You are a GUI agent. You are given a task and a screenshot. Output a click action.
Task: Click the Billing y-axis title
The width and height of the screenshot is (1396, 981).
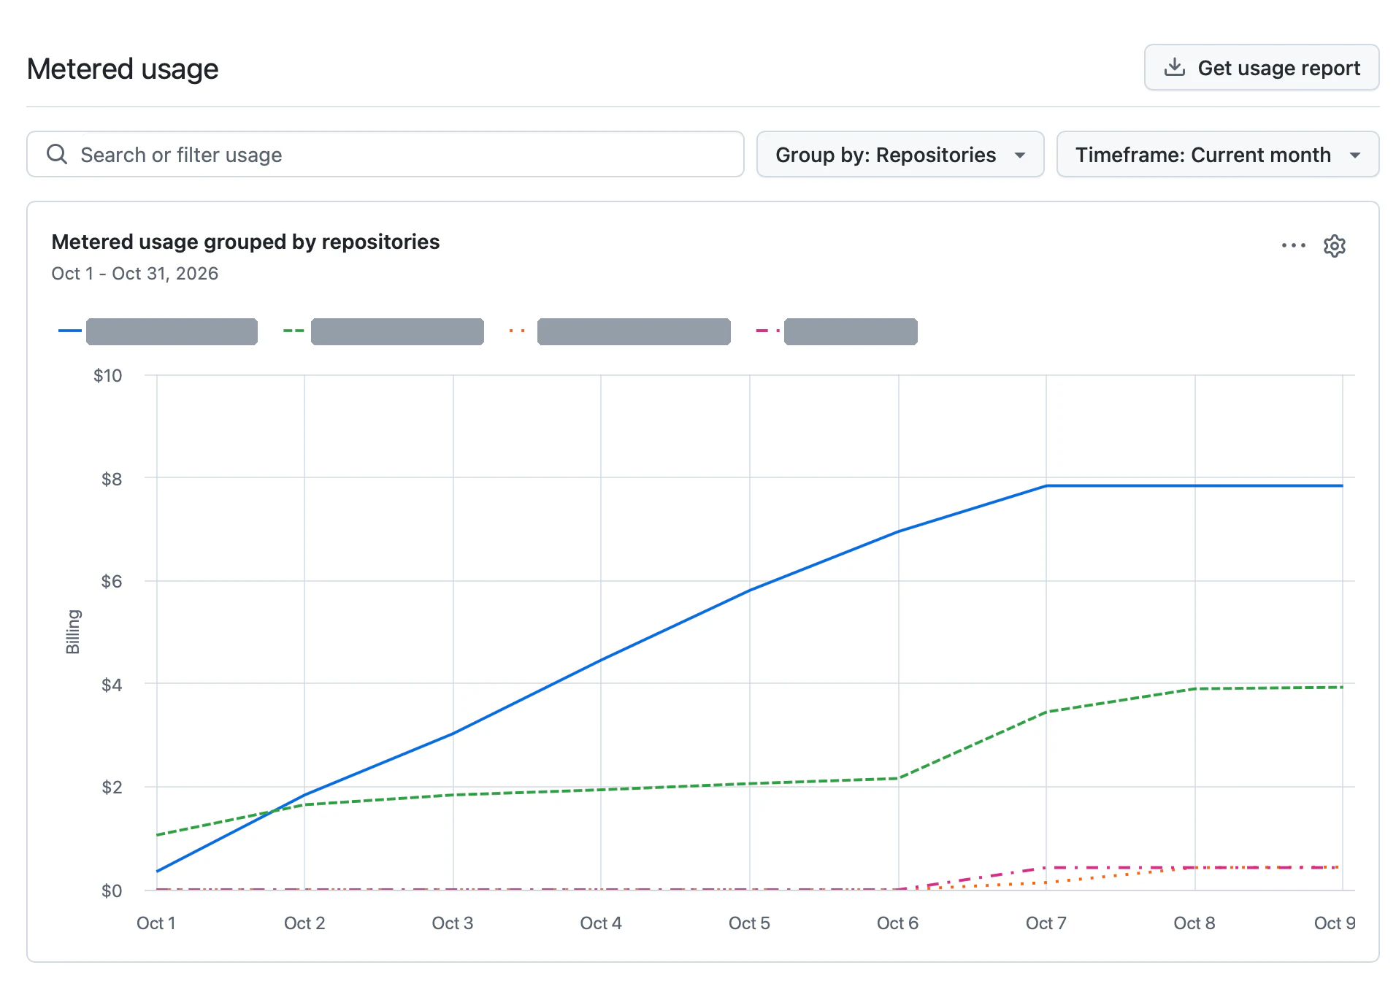73,632
